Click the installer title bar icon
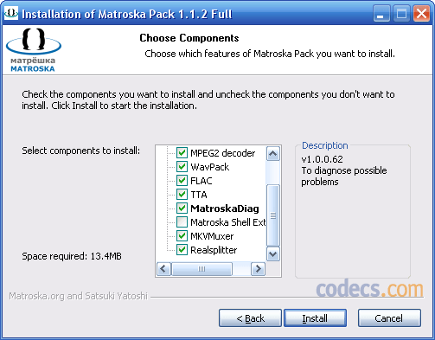The width and height of the screenshot is (435, 340). (x=11, y=13)
